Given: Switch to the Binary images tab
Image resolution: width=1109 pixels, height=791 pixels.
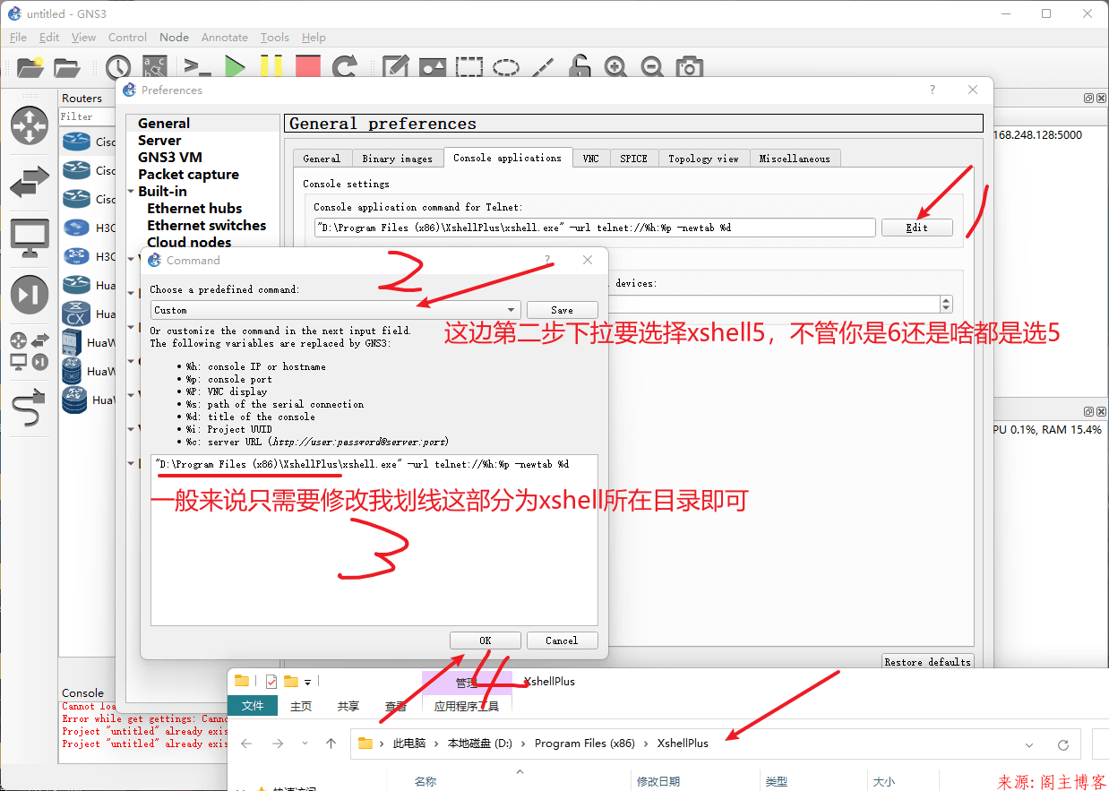Looking at the screenshot, I should [x=397, y=159].
